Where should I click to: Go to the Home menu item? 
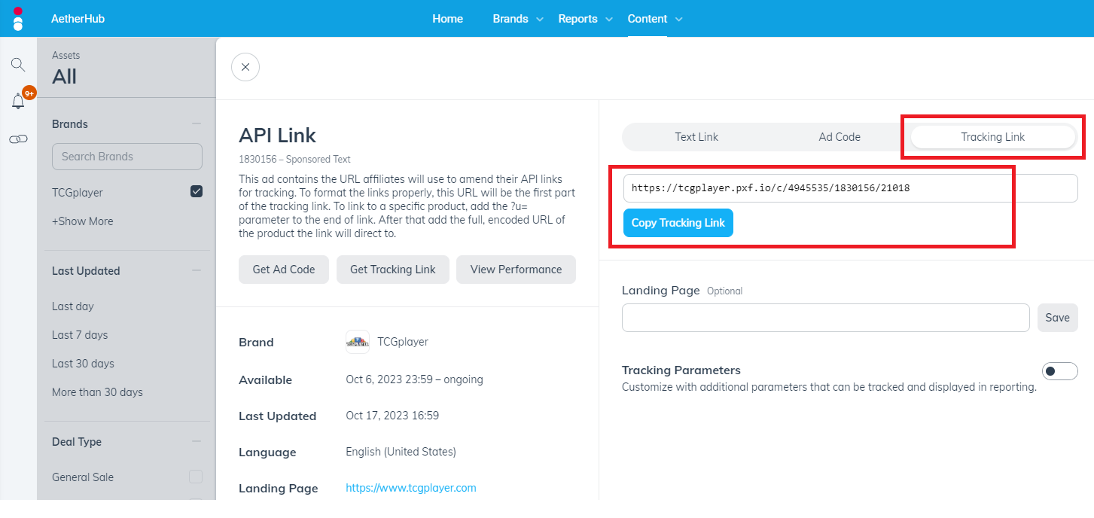click(x=447, y=19)
